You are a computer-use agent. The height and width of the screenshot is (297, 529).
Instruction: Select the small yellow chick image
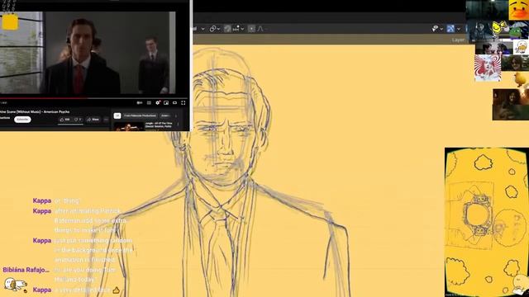pyautogui.click(x=520, y=80)
